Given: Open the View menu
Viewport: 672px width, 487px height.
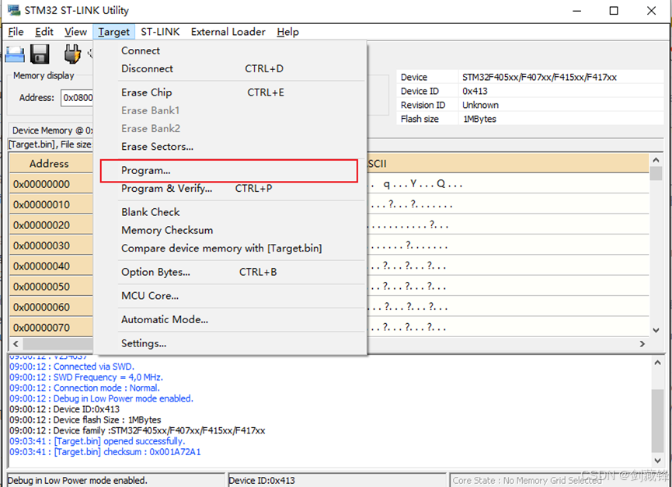Looking at the screenshot, I should click(x=75, y=32).
